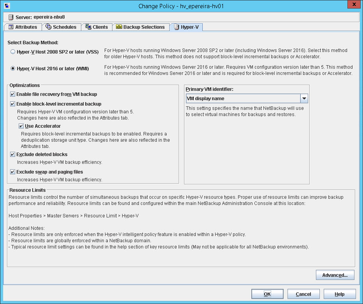Open the Primary VM identifier dropdown arrow
Viewport: 363px width, 304px height.
(x=304, y=98)
